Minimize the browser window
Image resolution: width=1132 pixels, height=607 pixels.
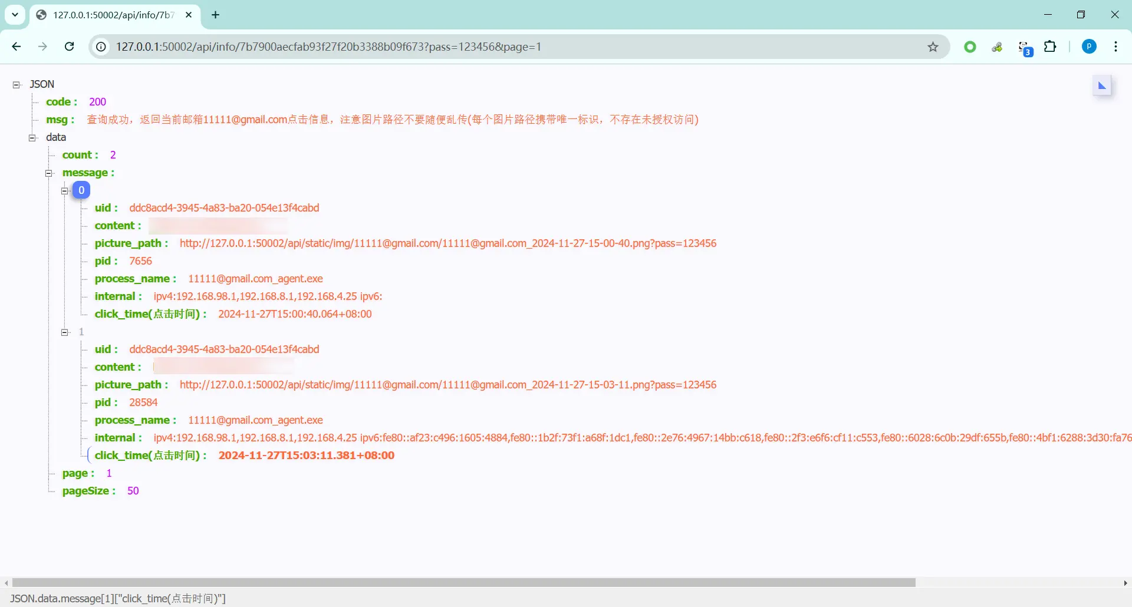tap(1048, 15)
